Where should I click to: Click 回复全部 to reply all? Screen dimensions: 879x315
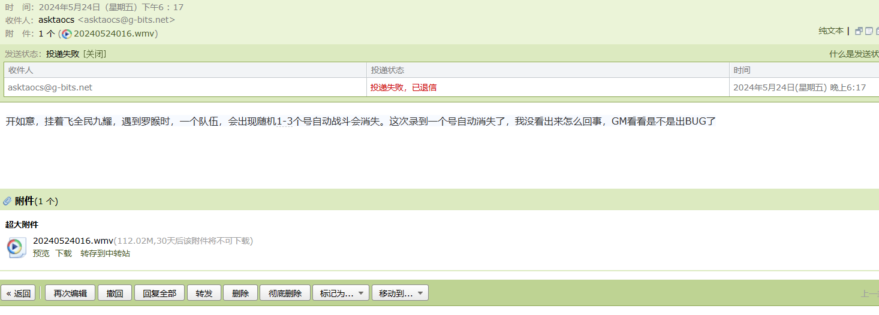click(159, 293)
